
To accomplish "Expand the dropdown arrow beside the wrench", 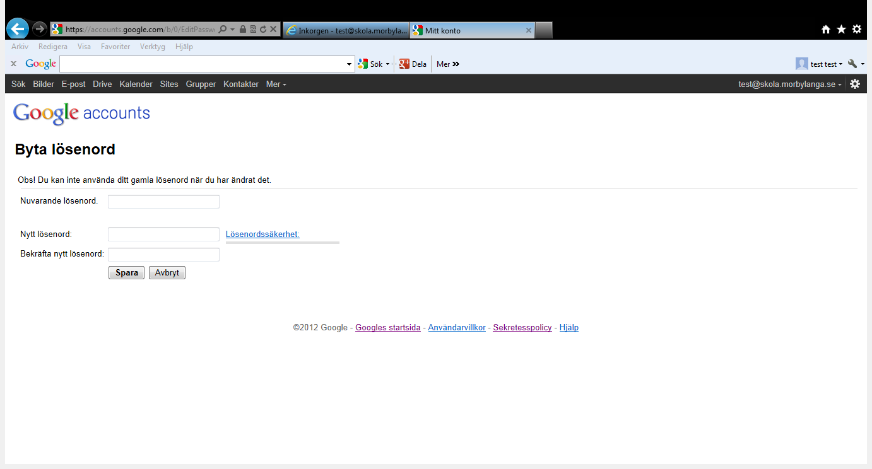I will coord(863,64).
